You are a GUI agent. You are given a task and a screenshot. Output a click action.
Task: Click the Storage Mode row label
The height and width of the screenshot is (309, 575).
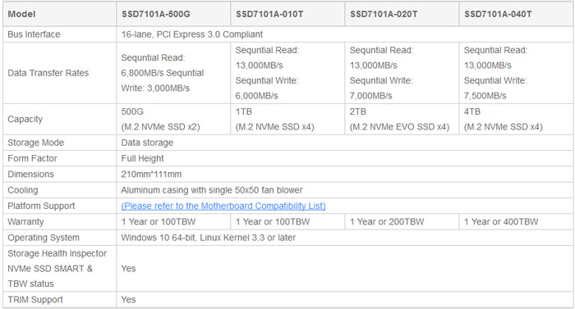tap(35, 143)
